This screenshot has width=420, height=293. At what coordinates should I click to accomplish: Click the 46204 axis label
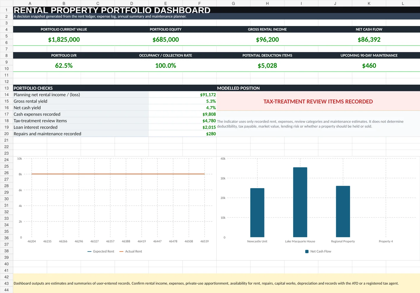point(32,241)
